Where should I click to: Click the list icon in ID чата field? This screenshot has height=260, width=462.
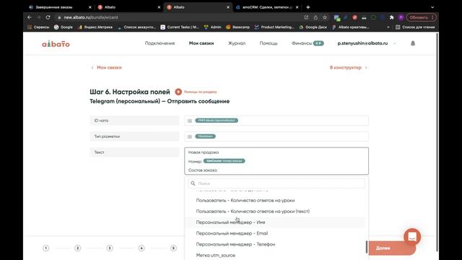(x=189, y=121)
